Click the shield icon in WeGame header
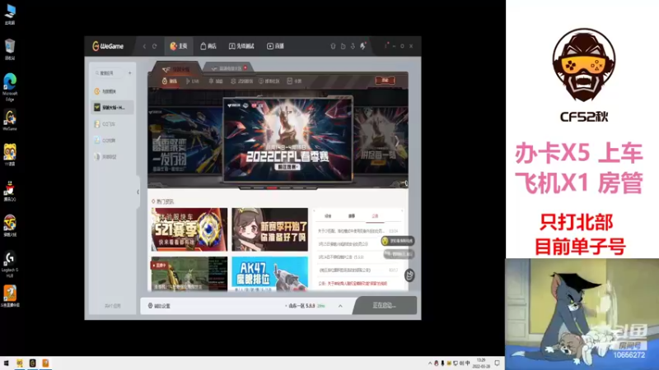The width and height of the screenshot is (659, 370). click(333, 46)
